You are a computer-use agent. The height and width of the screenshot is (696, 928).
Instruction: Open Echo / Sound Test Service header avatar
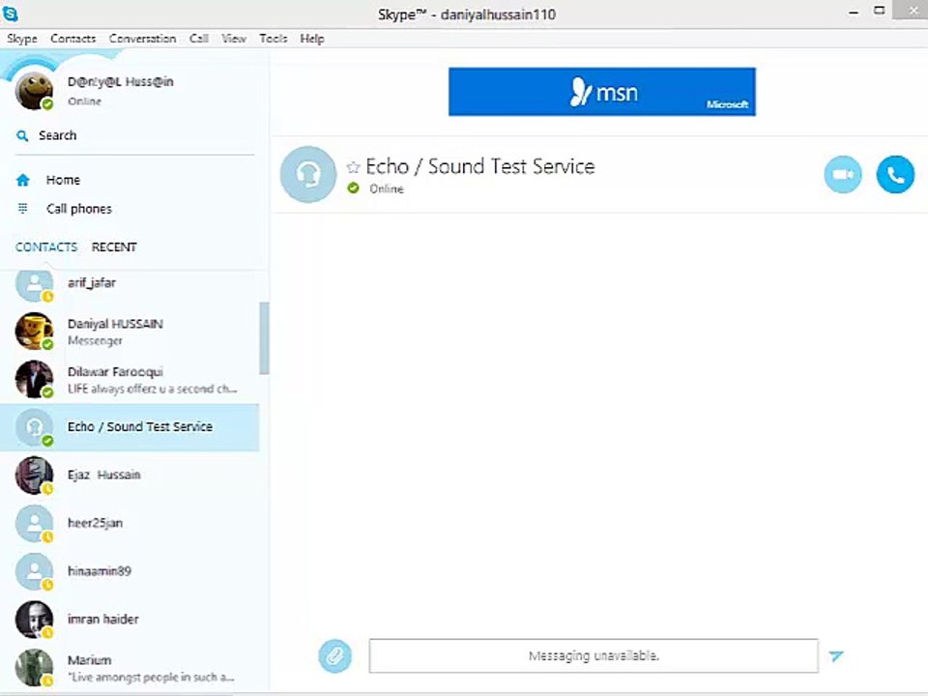point(308,175)
